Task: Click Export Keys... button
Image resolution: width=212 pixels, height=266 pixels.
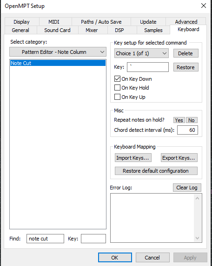Action: (x=179, y=158)
